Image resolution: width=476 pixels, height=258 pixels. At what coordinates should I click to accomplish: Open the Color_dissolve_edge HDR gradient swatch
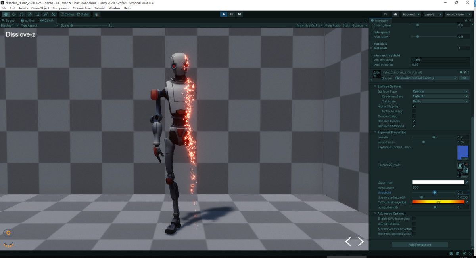[x=438, y=202]
